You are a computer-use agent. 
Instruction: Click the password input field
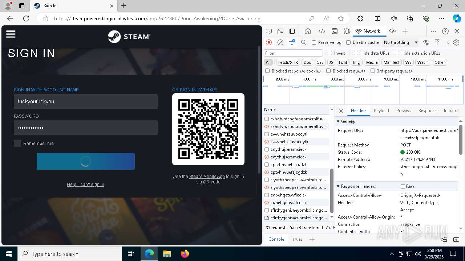point(86,128)
